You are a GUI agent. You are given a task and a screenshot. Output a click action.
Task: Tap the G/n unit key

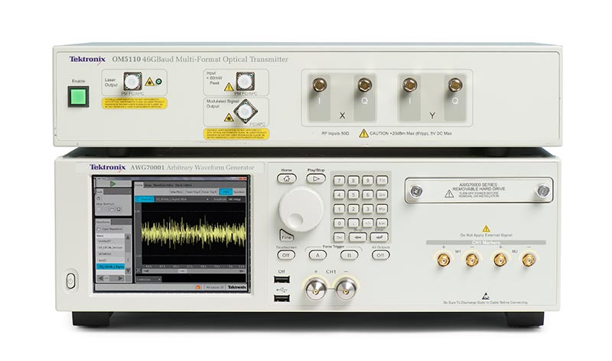point(382,194)
